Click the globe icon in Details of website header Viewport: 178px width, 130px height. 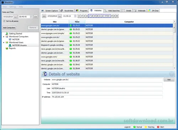point(45,74)
